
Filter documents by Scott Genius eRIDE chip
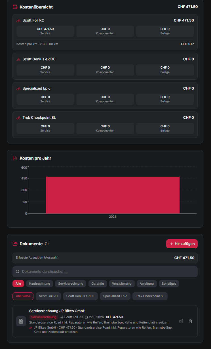pos(81,296)
